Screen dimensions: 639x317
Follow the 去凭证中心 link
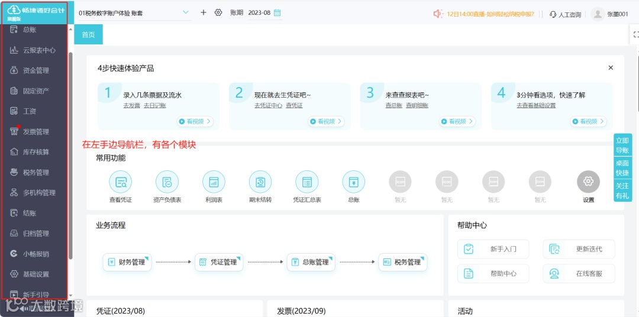[268, 105]
